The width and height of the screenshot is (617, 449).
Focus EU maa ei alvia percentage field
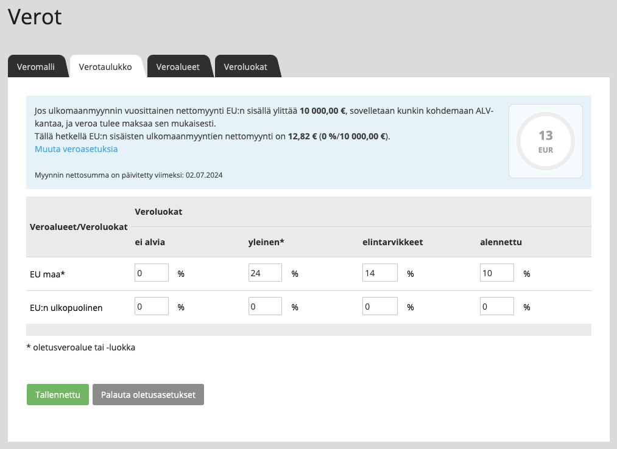click(151, 273)
